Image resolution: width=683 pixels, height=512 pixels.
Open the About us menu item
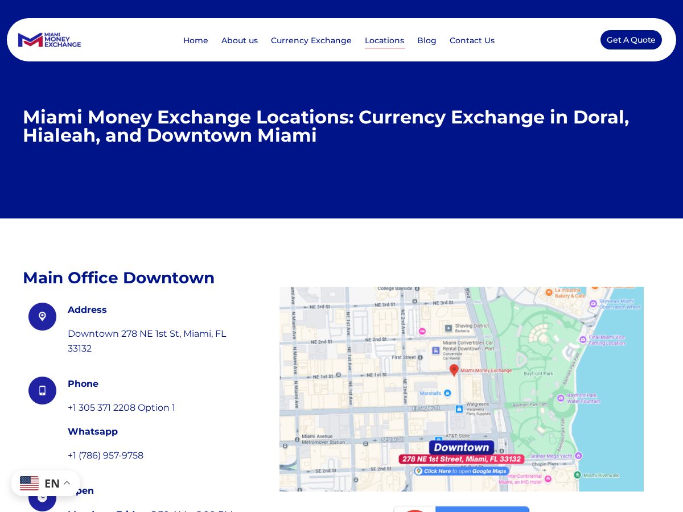(x=240, y=40)
